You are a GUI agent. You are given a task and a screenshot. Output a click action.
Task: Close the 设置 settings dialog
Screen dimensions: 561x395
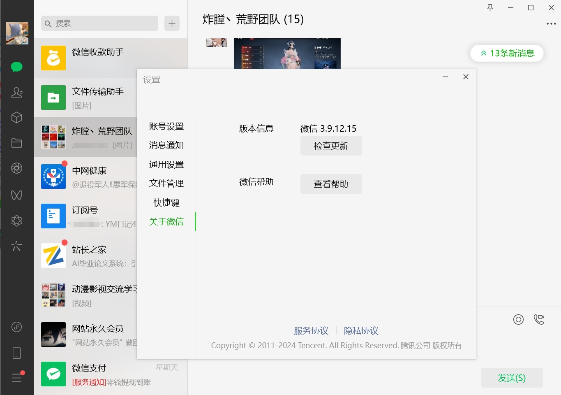[x=466, y=77]
